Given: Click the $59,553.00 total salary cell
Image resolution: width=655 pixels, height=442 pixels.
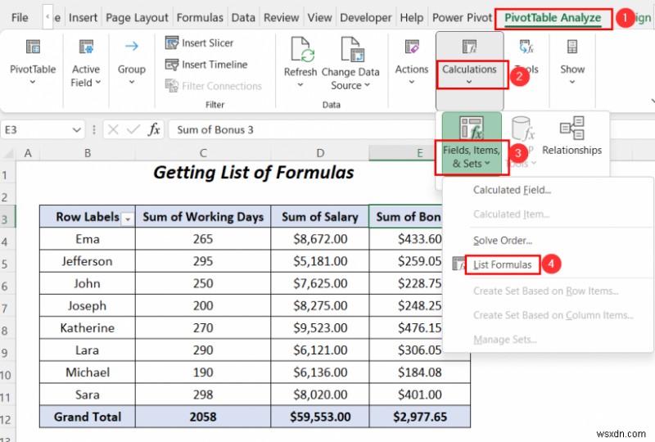Looking at the screenshot, I should tap(320, 417).
